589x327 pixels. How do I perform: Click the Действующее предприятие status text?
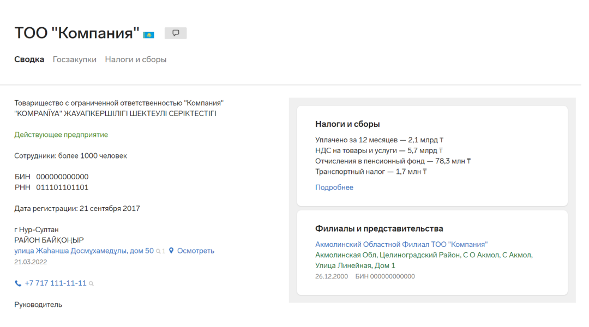click(61, 135)
